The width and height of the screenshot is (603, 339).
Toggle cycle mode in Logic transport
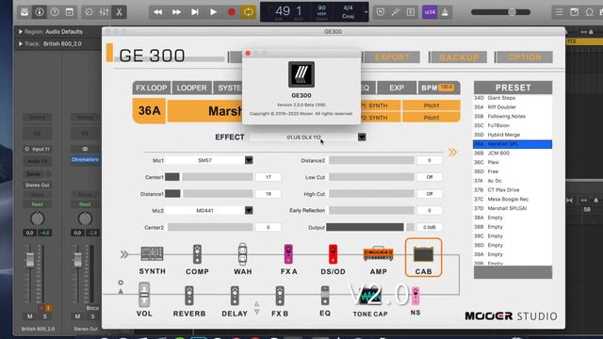(x=249, y=12)
